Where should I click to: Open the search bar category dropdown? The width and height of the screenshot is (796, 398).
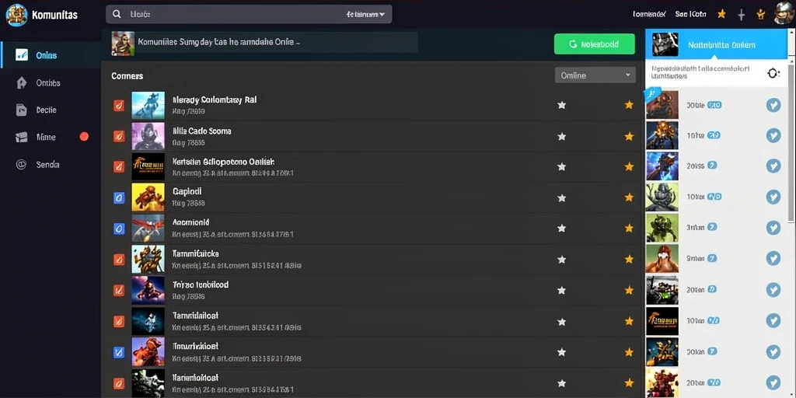(365, 15)
